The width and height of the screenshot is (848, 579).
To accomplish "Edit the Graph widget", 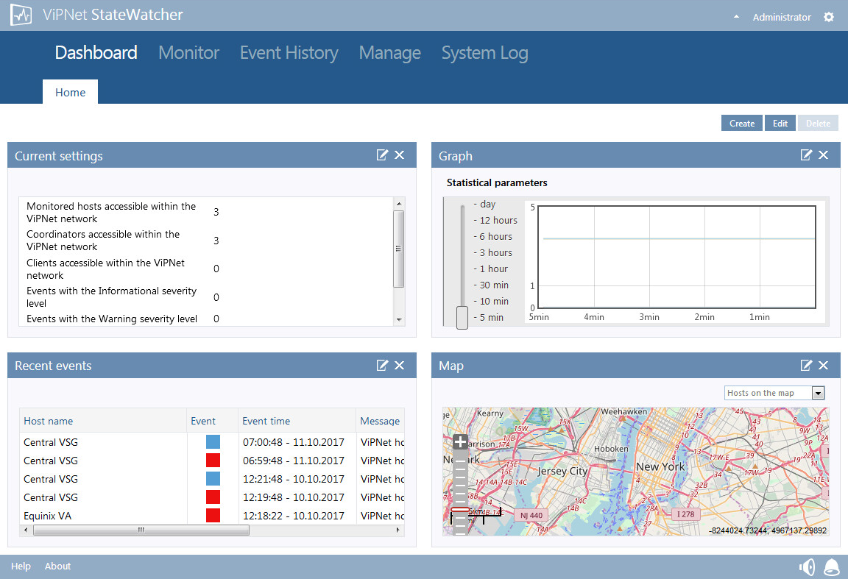I will (806, 155).
